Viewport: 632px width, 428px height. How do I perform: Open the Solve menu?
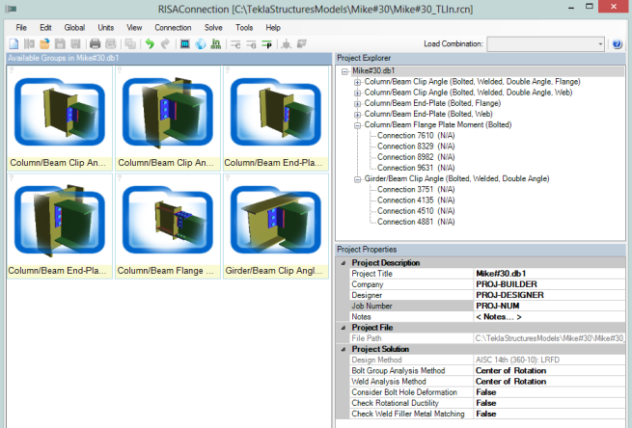pos(213,28)
